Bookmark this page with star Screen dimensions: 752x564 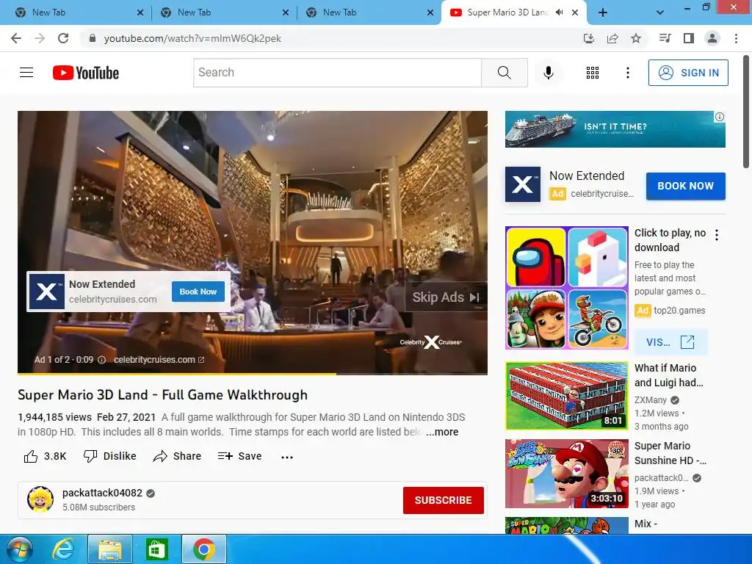click(636, 38)
